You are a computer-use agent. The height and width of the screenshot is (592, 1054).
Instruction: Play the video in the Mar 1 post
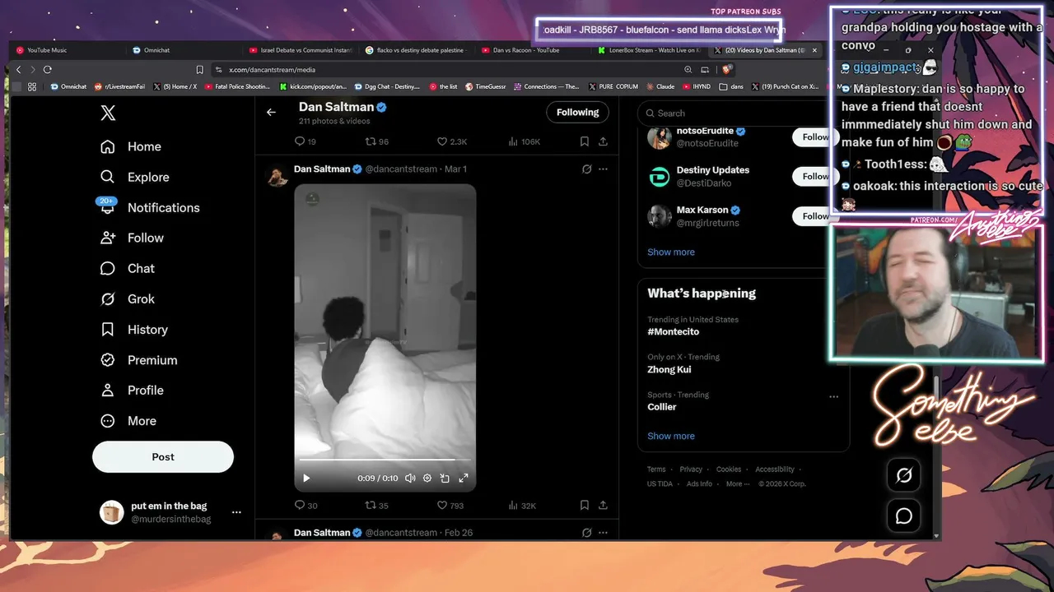tap(306, 478)
